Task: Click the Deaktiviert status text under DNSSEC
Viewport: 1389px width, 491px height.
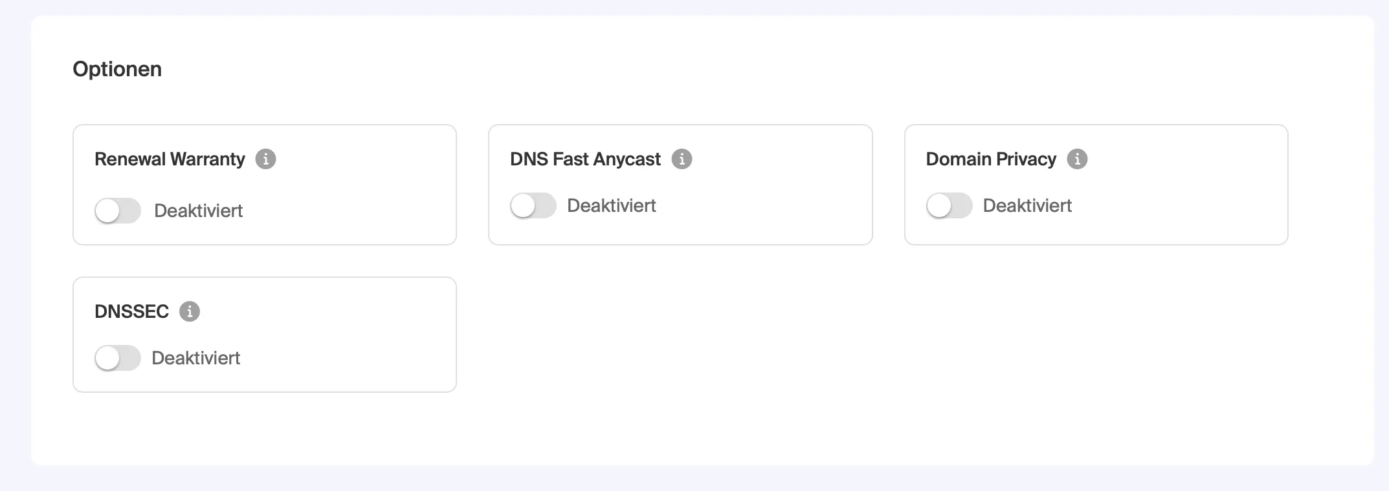Action: pyautogui.click(x=195, y=358)
